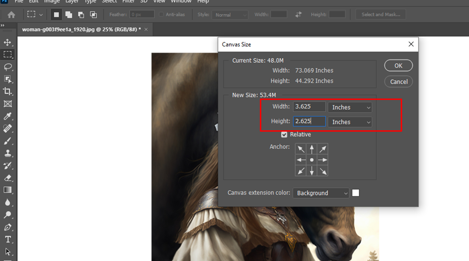Open the Canvas extension color dropdown
This screenshot has height=261, width=469.
click(x=321, y=193)
